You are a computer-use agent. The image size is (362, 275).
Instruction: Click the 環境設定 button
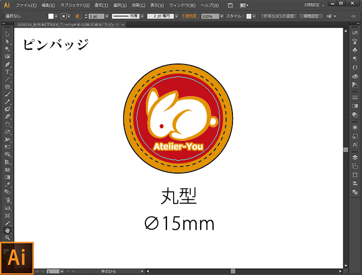[x=311, y=16]
